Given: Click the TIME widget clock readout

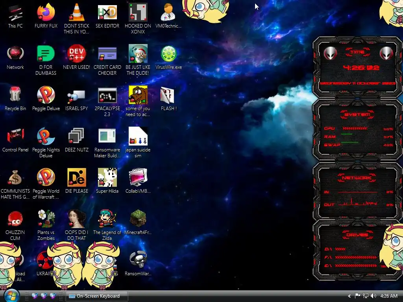Looking at the screenshot, I should point(361,68).
